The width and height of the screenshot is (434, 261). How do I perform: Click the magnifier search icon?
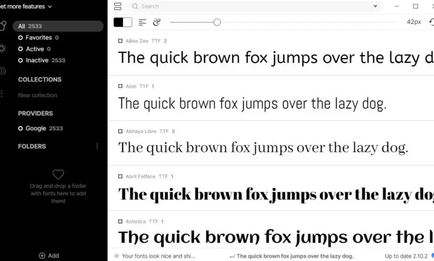pyautogui.click(x=135, y=6)
